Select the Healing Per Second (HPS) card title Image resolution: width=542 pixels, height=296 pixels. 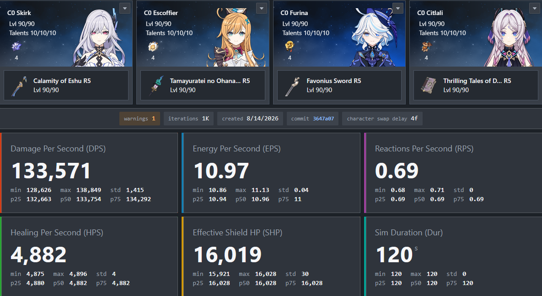(57, 233)
